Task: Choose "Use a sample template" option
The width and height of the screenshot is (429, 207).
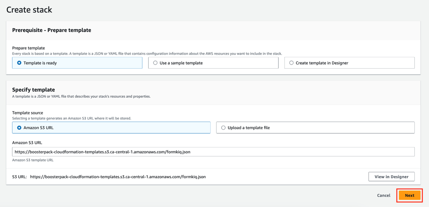Action: pyautogui.click(x=155, y=63)
